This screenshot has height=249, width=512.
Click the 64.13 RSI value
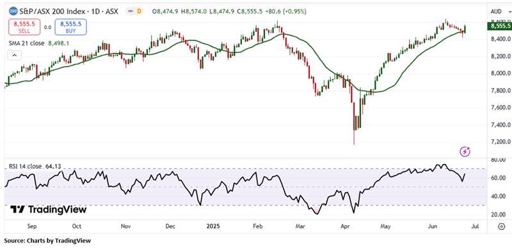point(54,166)
